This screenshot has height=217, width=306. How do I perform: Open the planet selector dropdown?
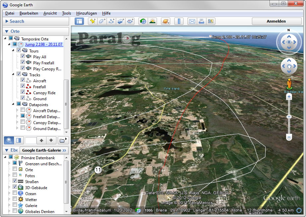click(165, 21)
